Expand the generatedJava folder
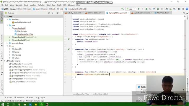189x106 pixels. tap(7, 43)
